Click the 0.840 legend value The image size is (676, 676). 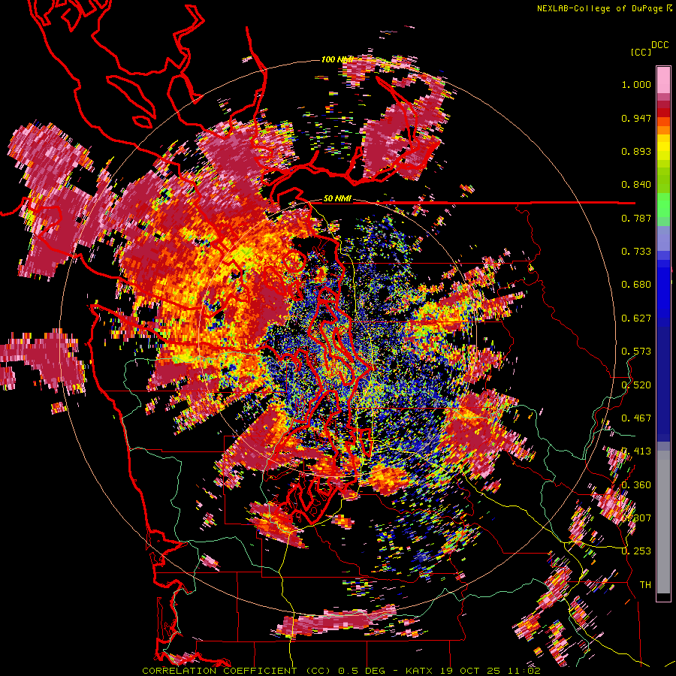(x=636, y=185)
